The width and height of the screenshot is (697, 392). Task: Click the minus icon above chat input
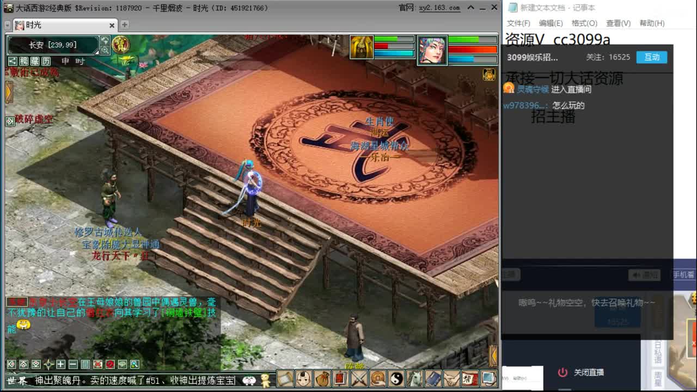(73, 364)
